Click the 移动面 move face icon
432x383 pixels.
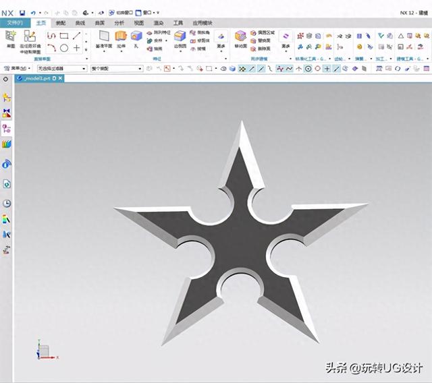coord(240,36)
